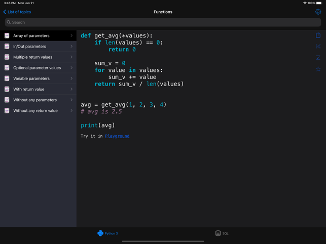Screen dimensions: 326x244
Task: Click the In/Out parameters document icon
Action: click(7, 46)
